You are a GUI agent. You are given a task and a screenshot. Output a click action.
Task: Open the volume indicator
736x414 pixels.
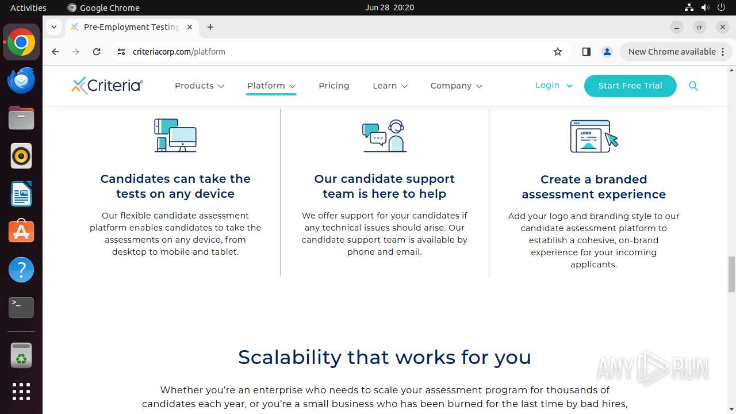[705, 7]
